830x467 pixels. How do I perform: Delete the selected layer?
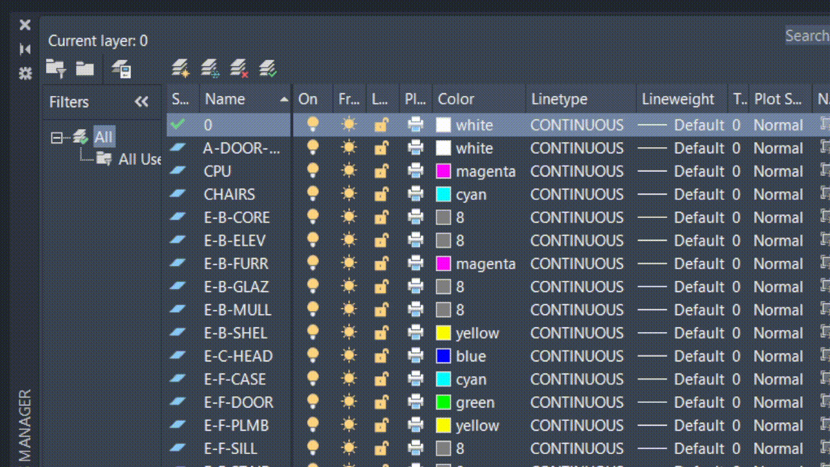click(x=239, y=68)
